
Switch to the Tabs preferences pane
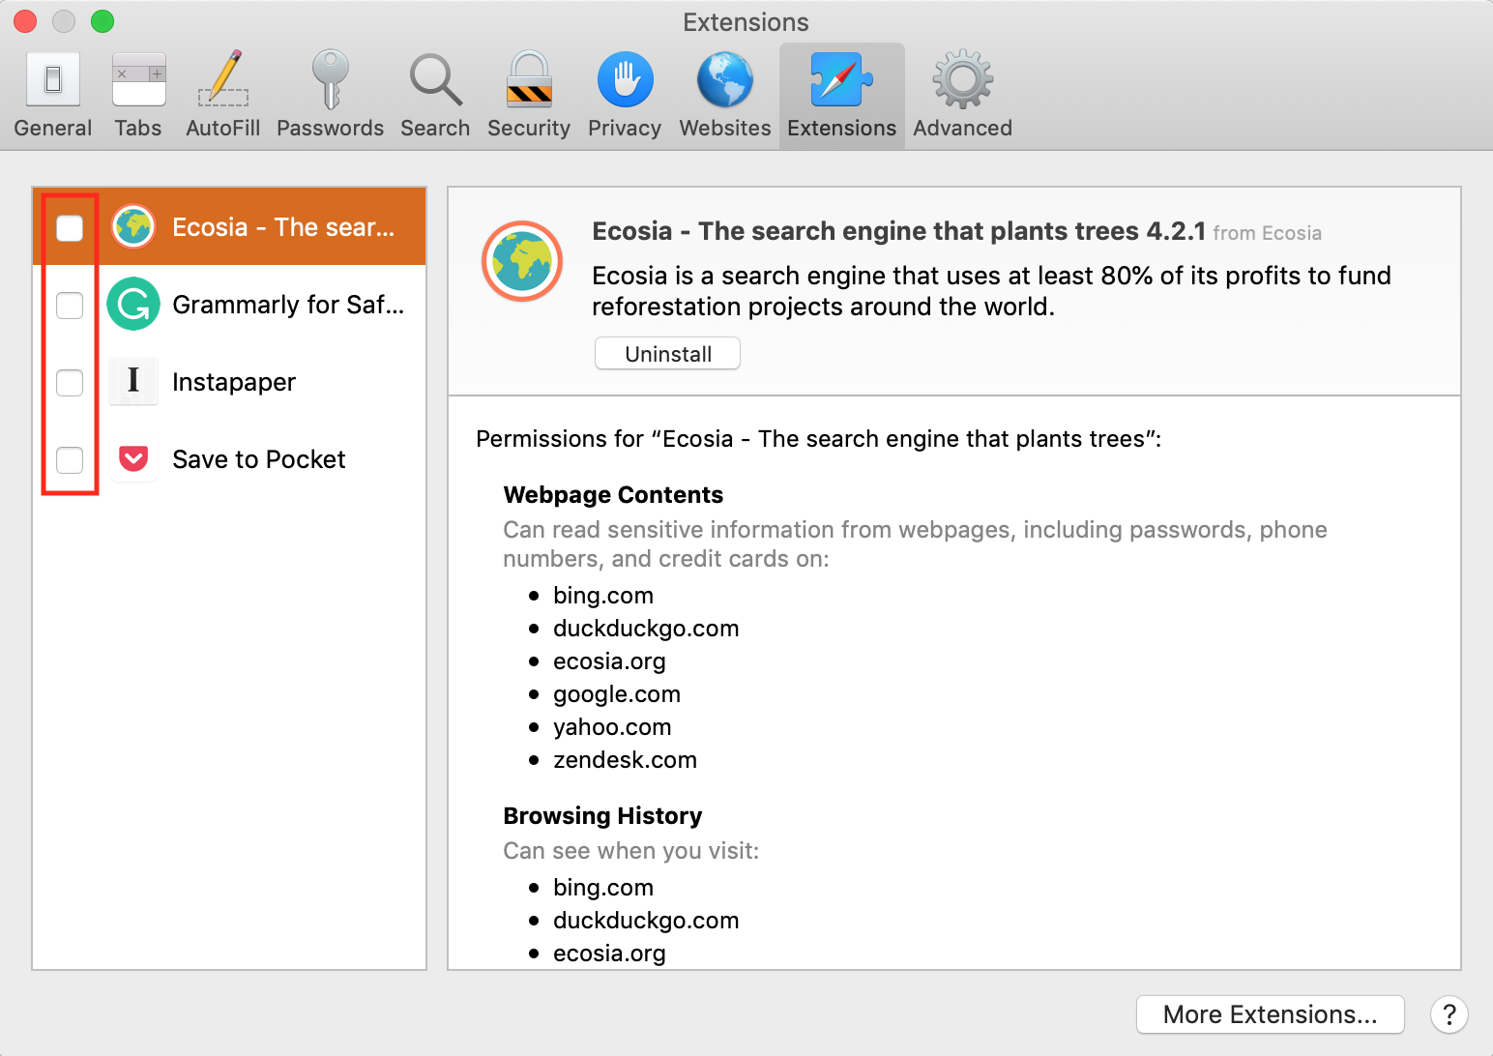click(x=138, y=96)
